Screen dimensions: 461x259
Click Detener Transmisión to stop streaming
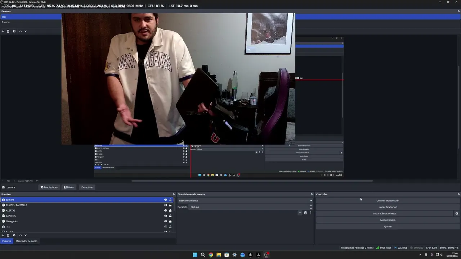point(388,201)
